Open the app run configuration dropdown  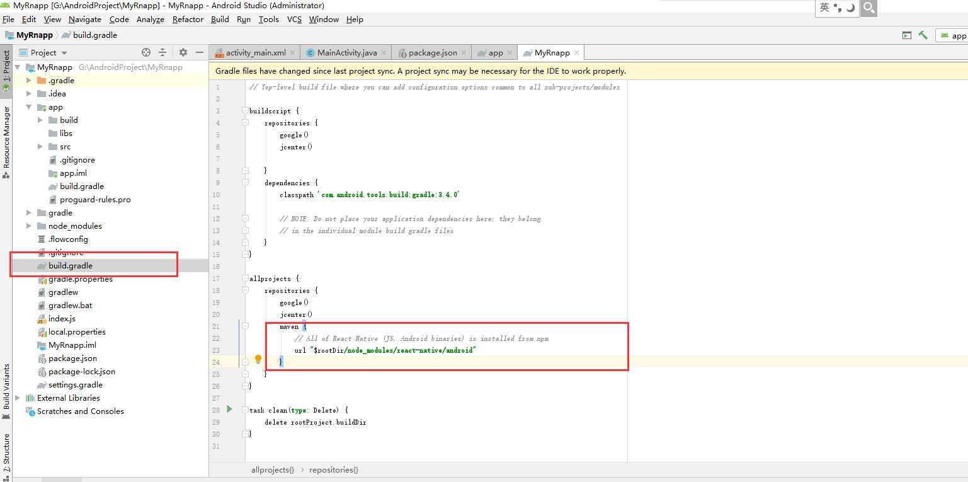[x=952, y=35]
